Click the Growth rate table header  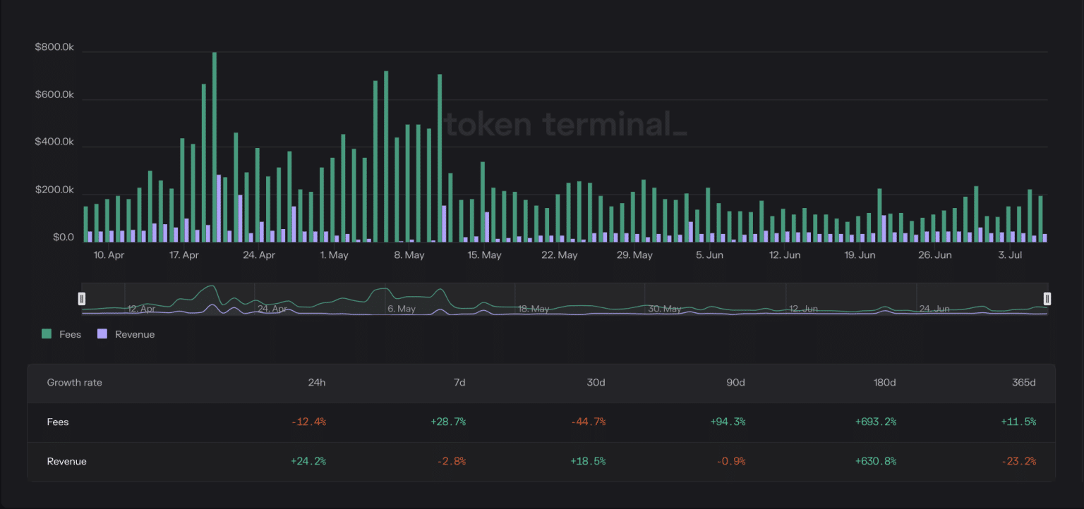pos(75,383)
